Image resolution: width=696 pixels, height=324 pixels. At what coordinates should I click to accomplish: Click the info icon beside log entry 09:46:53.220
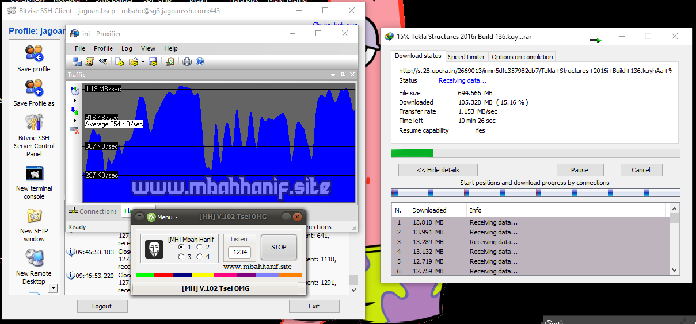(x=71, y=275)
